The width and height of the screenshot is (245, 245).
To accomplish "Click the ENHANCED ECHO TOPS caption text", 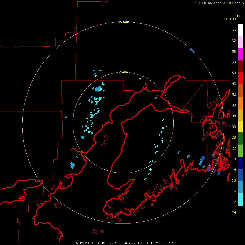I will tap(96, 243).
